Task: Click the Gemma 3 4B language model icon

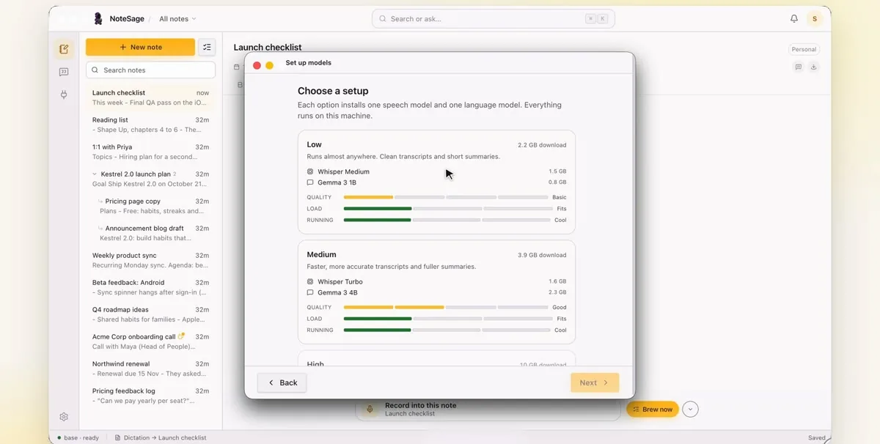Action: pos(310,292)
